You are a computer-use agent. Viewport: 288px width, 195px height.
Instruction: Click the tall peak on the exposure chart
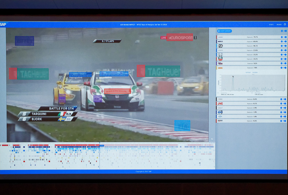tap(233, 77)
